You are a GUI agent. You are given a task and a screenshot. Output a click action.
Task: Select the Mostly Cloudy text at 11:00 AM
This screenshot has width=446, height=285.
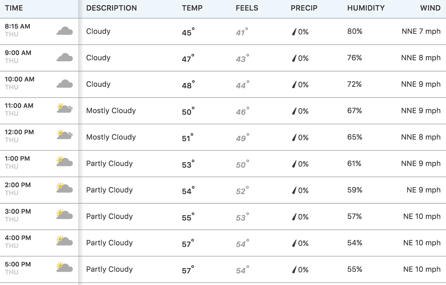[111, 111]
